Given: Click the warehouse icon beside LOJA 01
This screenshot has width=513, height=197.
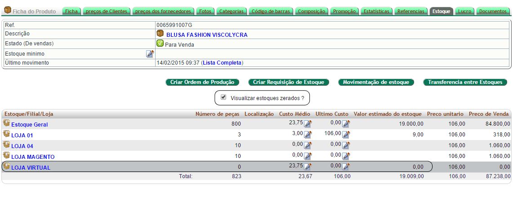Looking at the screenshot, I should point(6,134).
